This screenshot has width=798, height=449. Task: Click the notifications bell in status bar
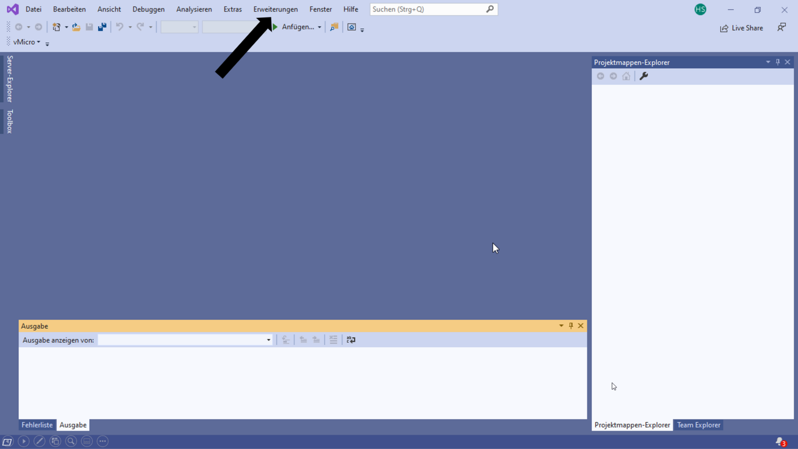[780, 442]
